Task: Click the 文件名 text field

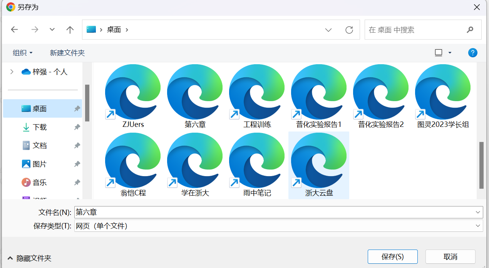Action: click(274, 212)
